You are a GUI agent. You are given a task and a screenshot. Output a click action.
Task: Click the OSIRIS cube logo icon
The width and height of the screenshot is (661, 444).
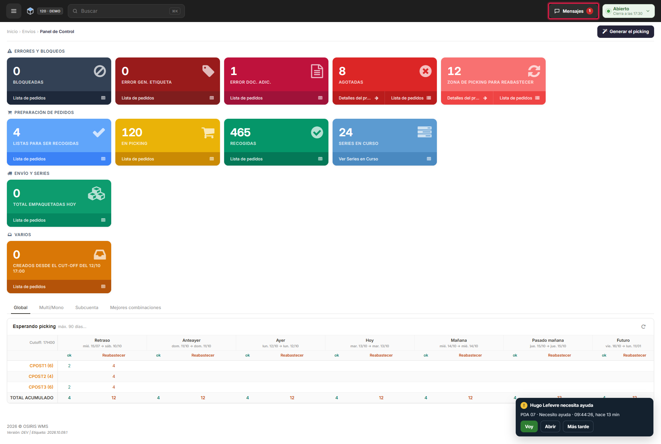[30, 11]
